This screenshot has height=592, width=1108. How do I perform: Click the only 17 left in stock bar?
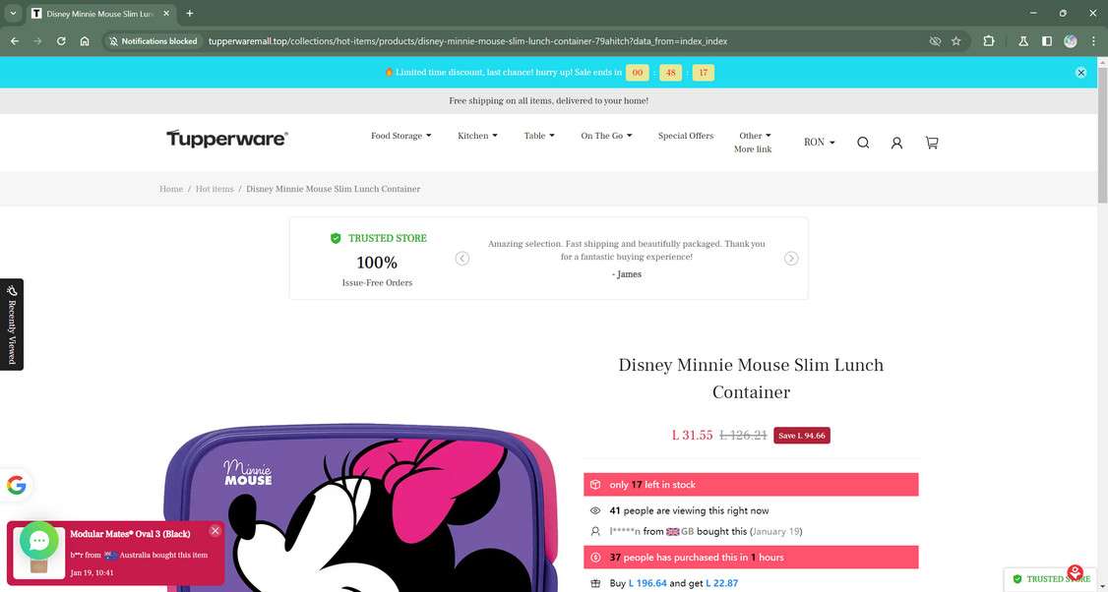click(751, 485)
